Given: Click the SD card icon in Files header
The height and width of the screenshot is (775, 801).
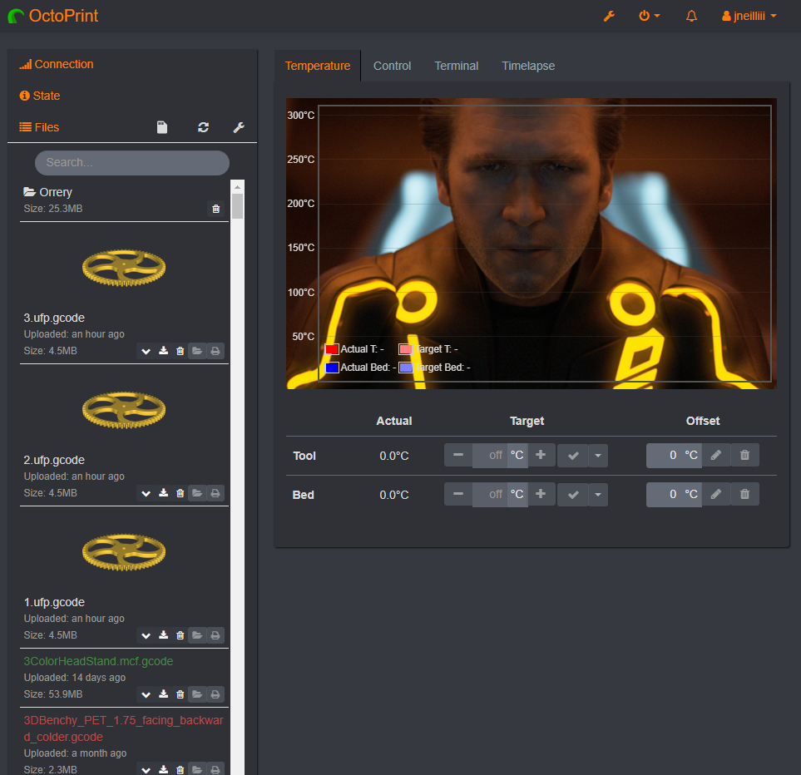Looking at the screenshot, I should pos(162,127).
